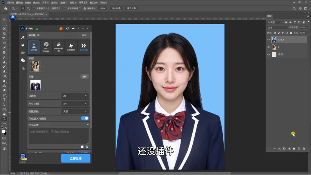311x175 pixels.
Task: Hide layer 2 with eye icon
Action: 269,47
